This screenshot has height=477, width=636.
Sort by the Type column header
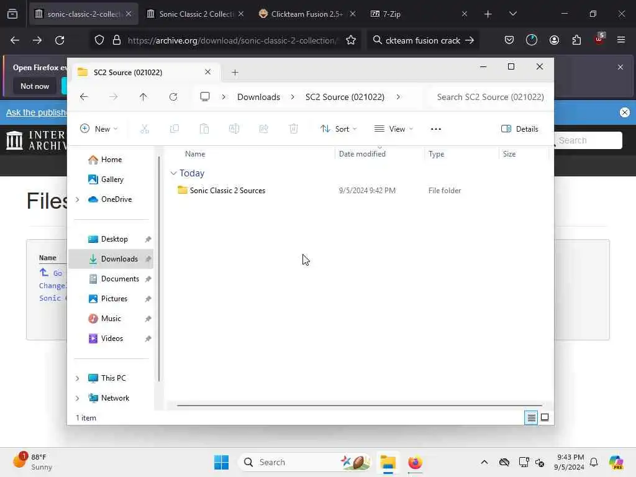click(x=436, y=154)
